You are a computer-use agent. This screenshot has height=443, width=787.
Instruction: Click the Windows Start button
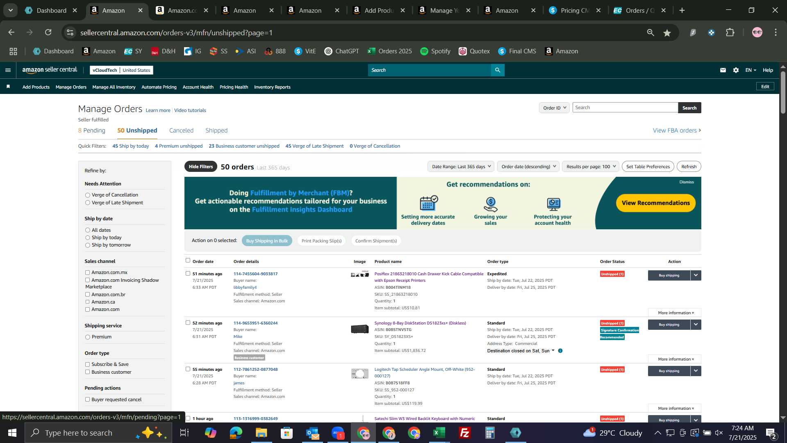12,433
